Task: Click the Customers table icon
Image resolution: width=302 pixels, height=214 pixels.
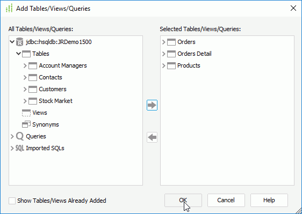Action: (x=33, y=89)
